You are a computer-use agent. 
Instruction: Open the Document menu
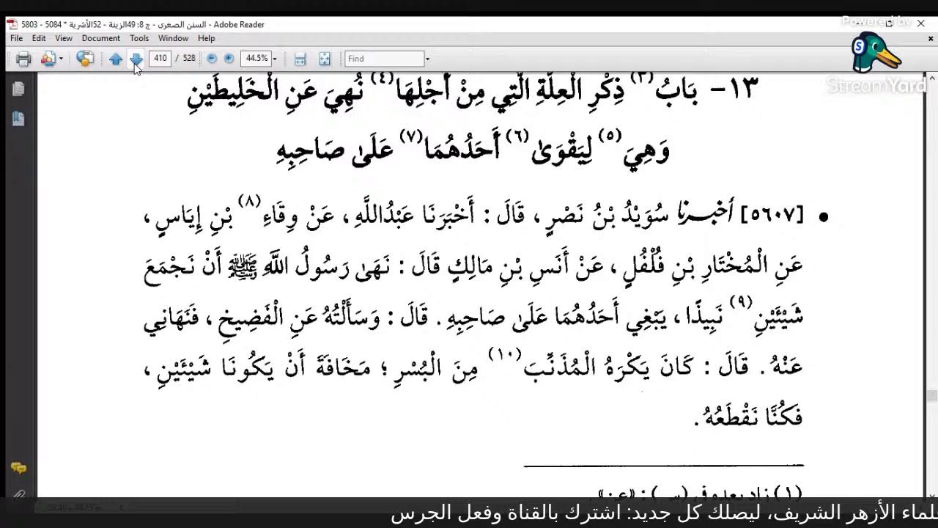pos(100,38)
